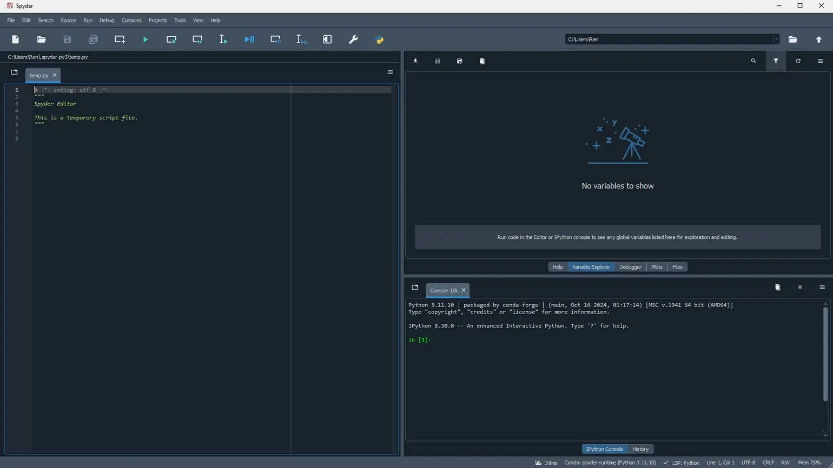Viewport: 833px width, 468px height.
Task: Search variables using the magnifier icon
Action: (x=753, y=61)
